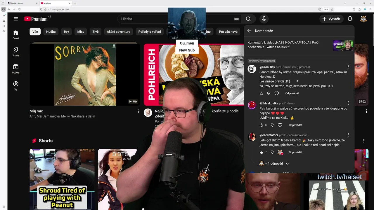Select Pořady o vaření chip
Screen dimensions: 374x210
[x=150, y=32]
